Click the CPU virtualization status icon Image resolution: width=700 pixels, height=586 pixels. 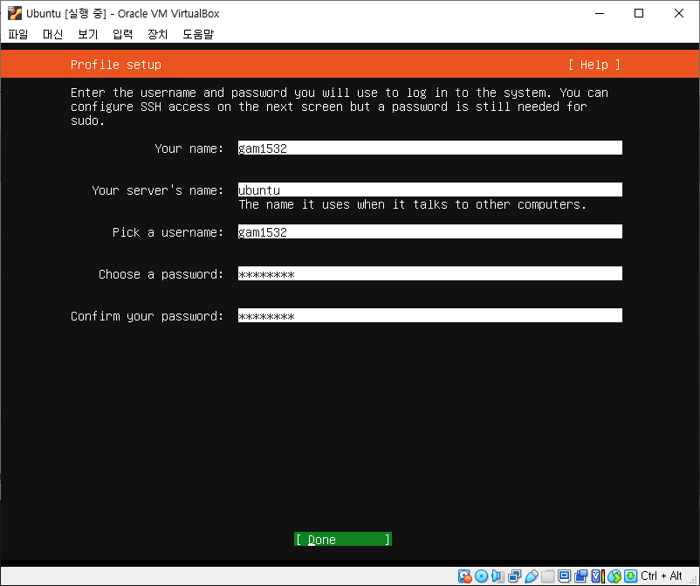pyautogui.click(x=597, y=576)
